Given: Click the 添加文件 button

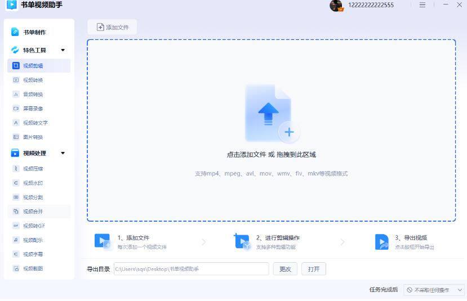Looking at the screenshot, I should [x=112, y=27].
